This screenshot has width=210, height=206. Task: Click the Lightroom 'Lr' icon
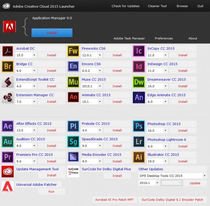pos(139,142)
